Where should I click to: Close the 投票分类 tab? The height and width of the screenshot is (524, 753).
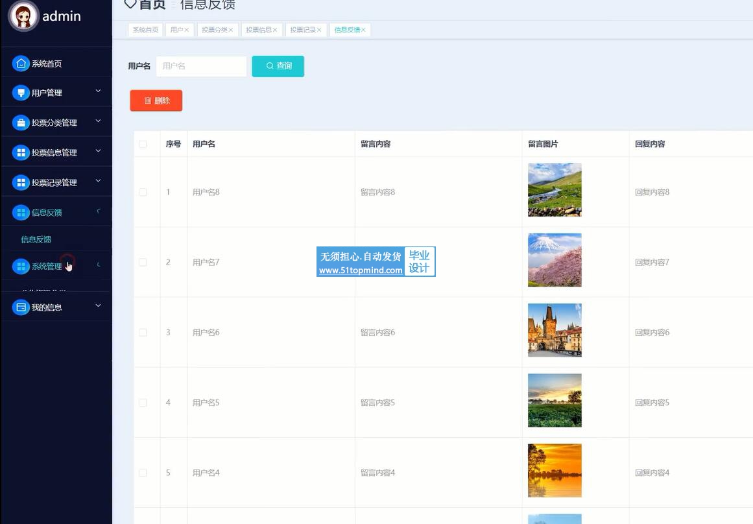coord(230,30)
